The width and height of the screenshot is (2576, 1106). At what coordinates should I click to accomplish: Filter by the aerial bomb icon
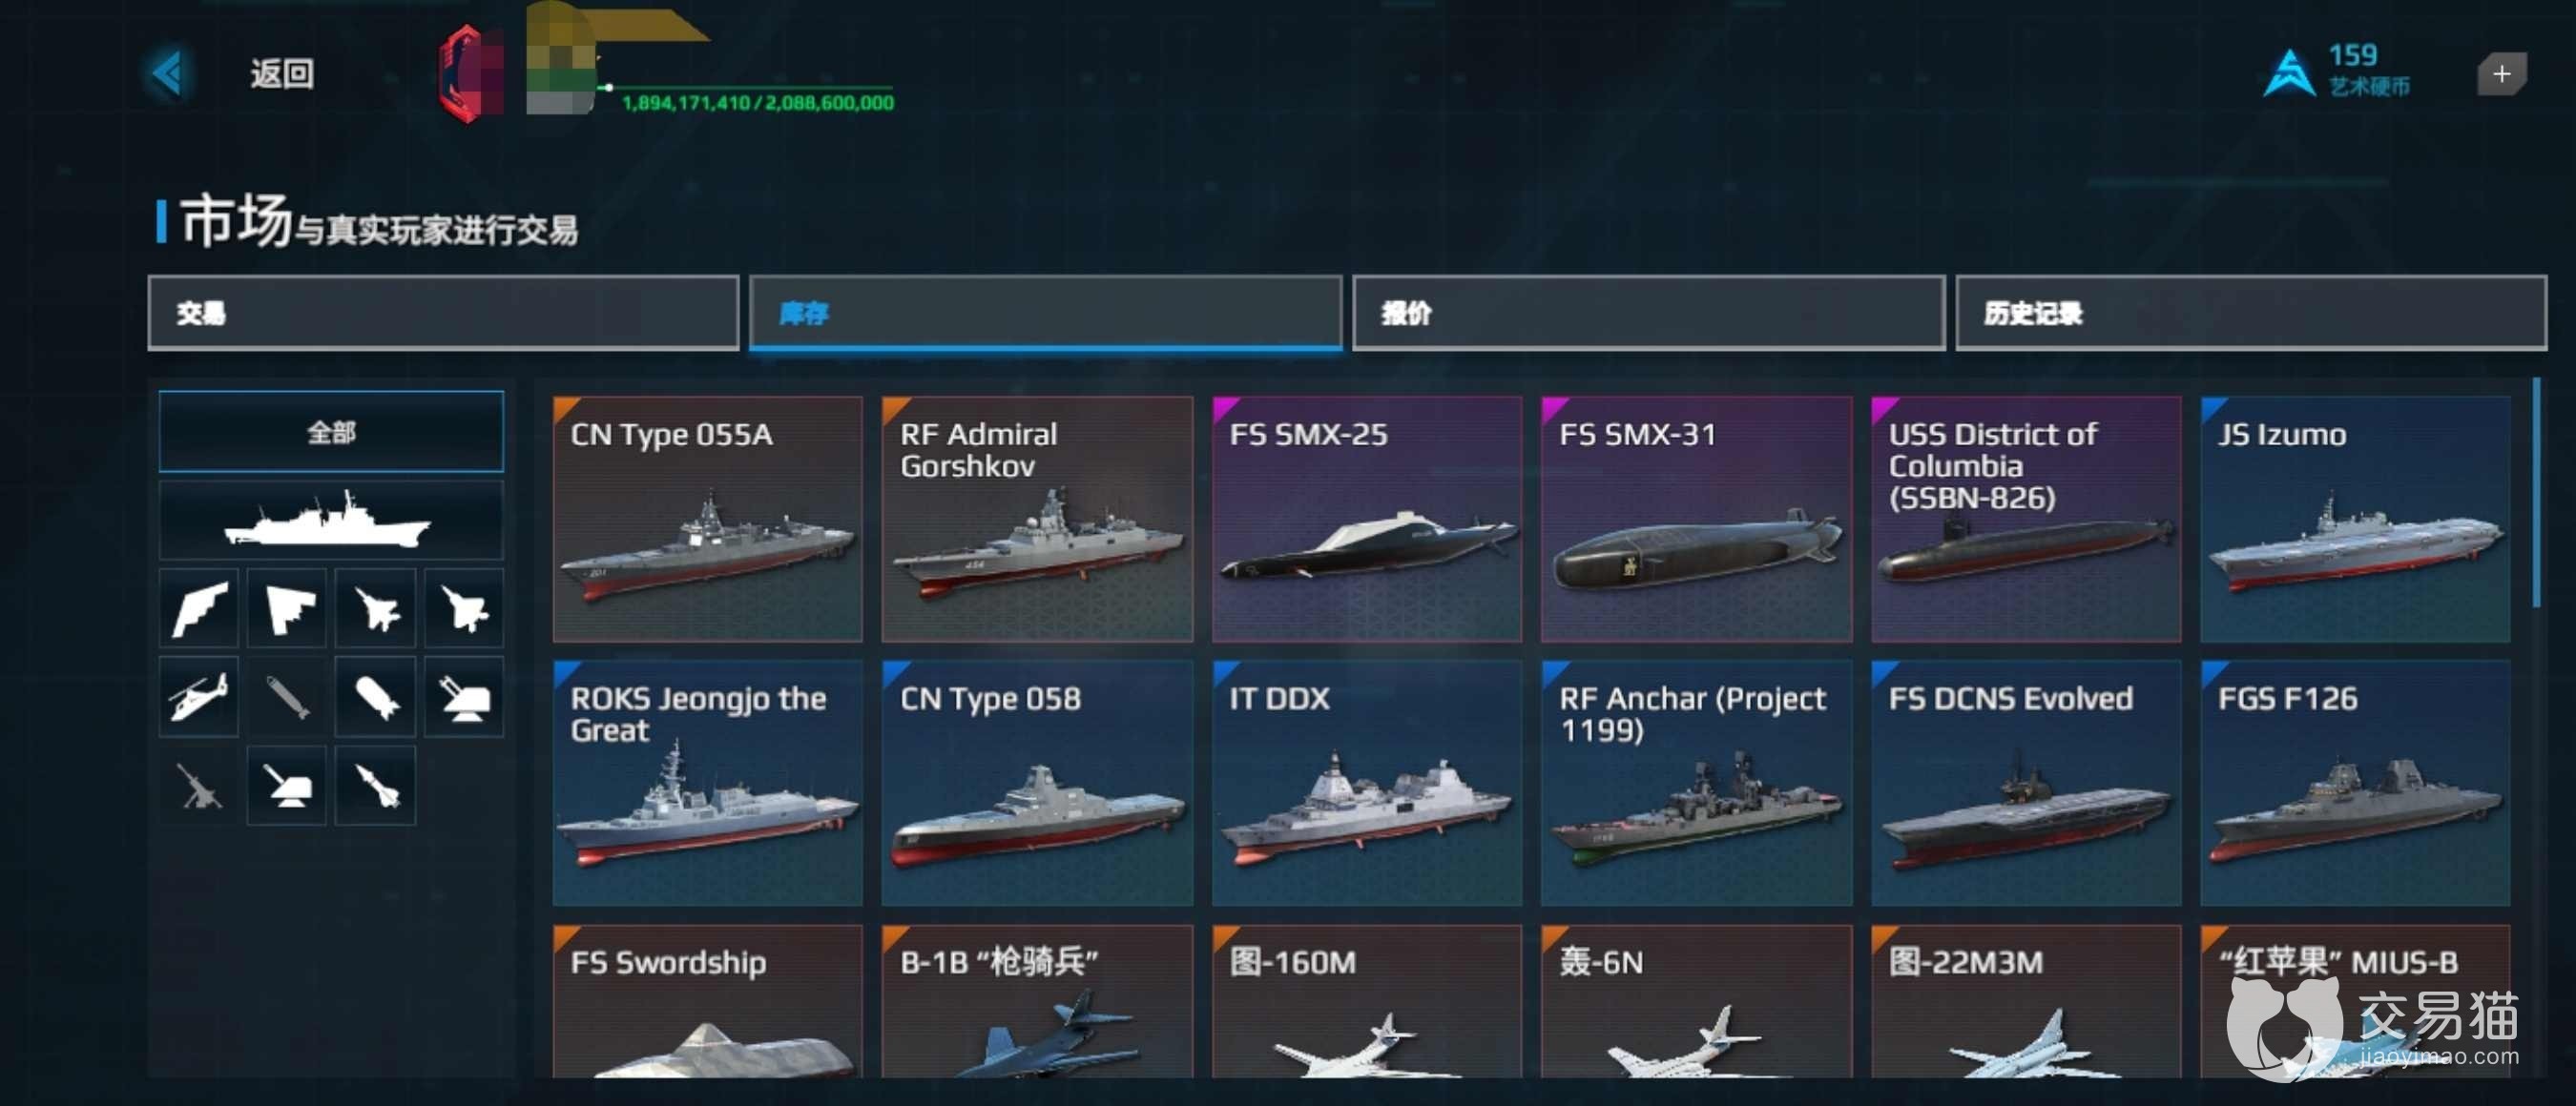click(376, 696)
